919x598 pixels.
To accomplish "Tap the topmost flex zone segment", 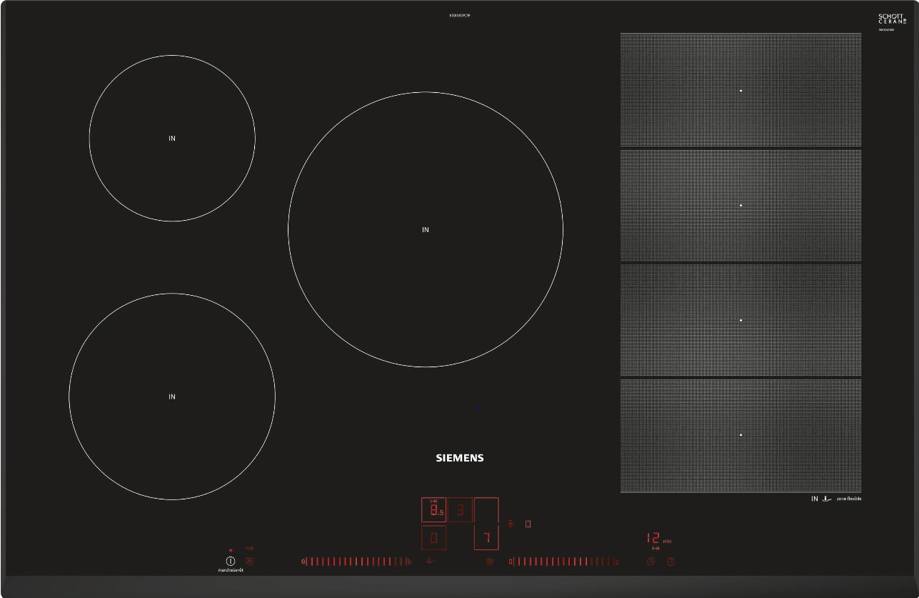I will [x=740, y=90].
